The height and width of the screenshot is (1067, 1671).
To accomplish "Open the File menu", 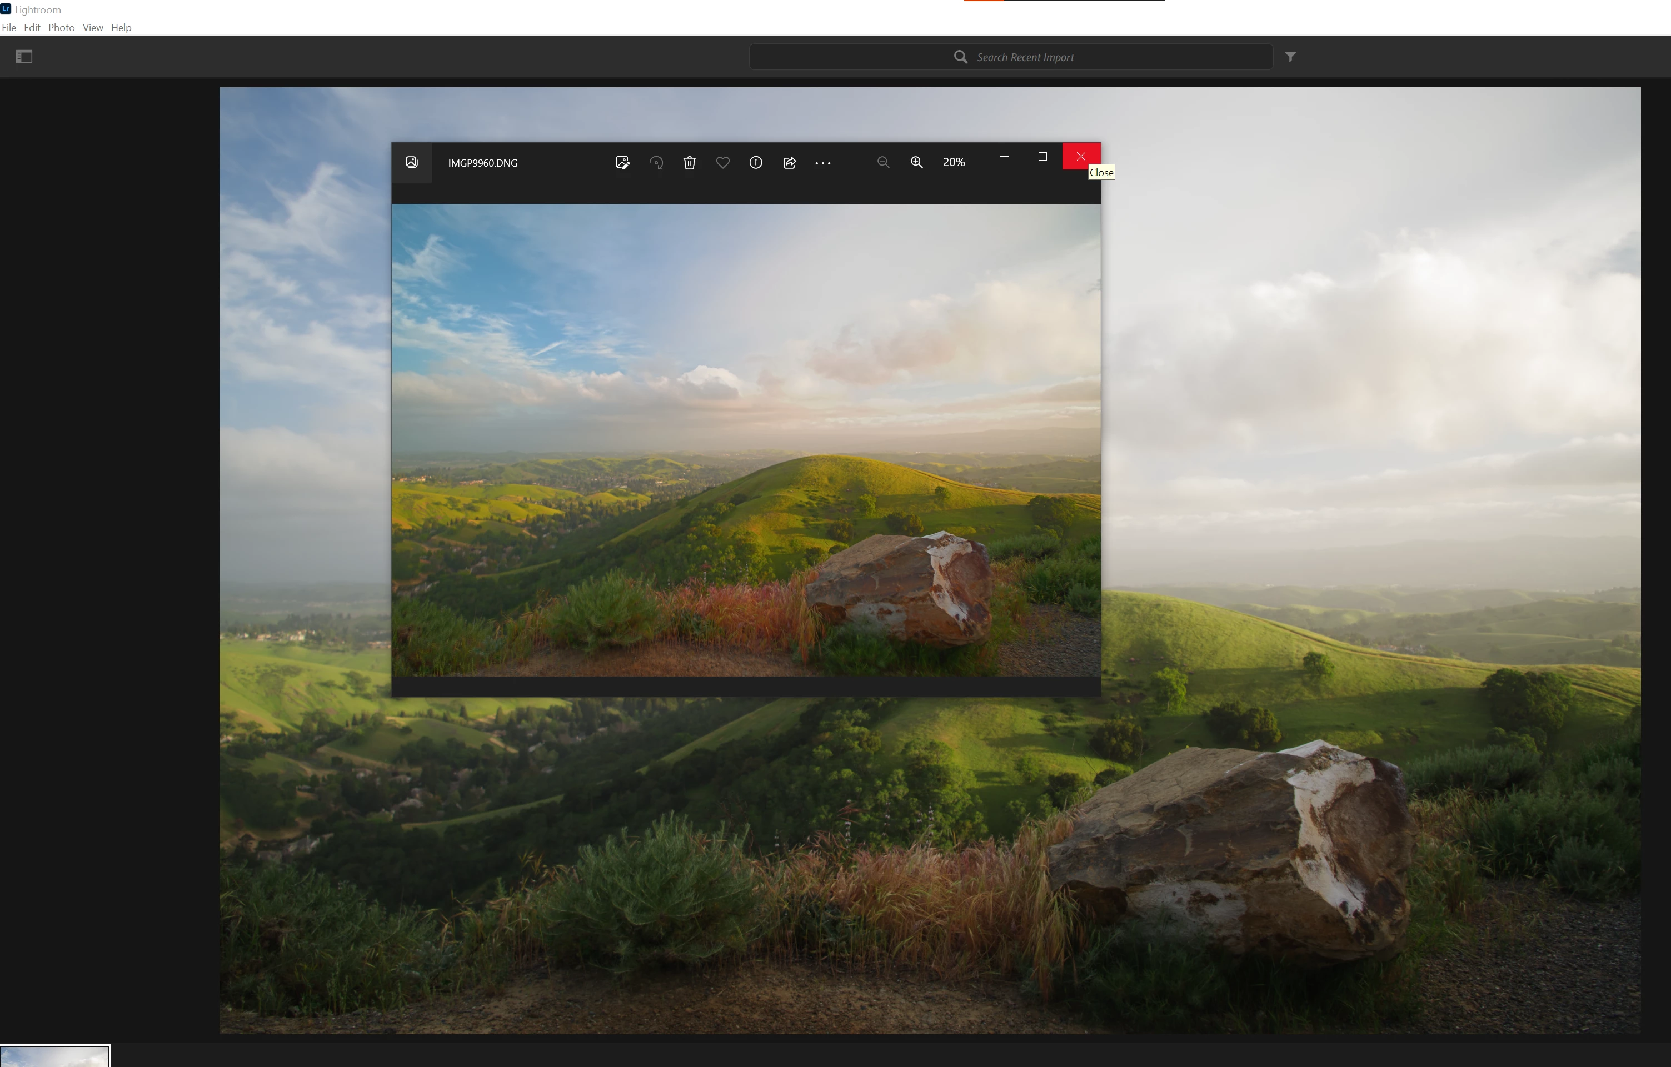I will click(x=9, y=28).
